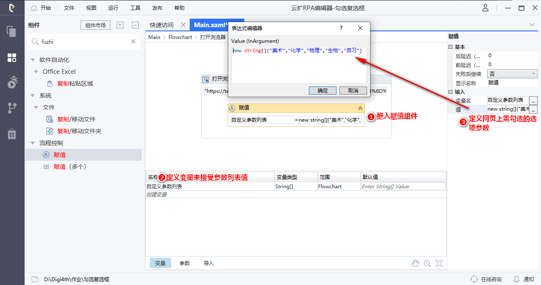The image size is (541, 285).
Task: Click the default value field Enter String[] Value
Action: (403, 187)
